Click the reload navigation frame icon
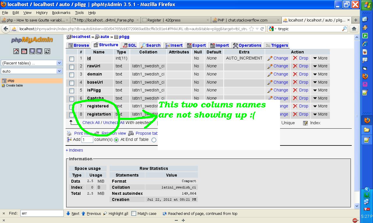Image resolution: width=373 pixels, height=223 pixels. coord(47,51)
